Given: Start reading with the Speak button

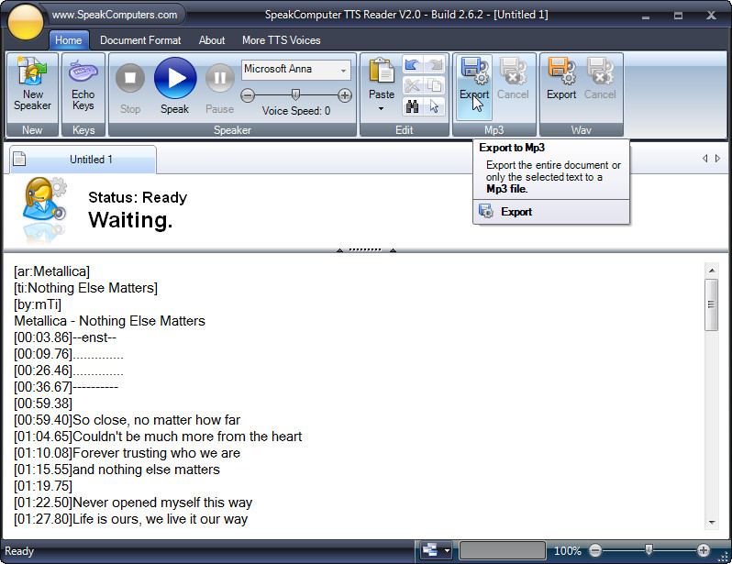Looking at the screenshot, I should click(175, 85).
